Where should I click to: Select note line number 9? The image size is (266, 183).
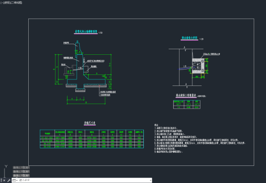point(168,152)
